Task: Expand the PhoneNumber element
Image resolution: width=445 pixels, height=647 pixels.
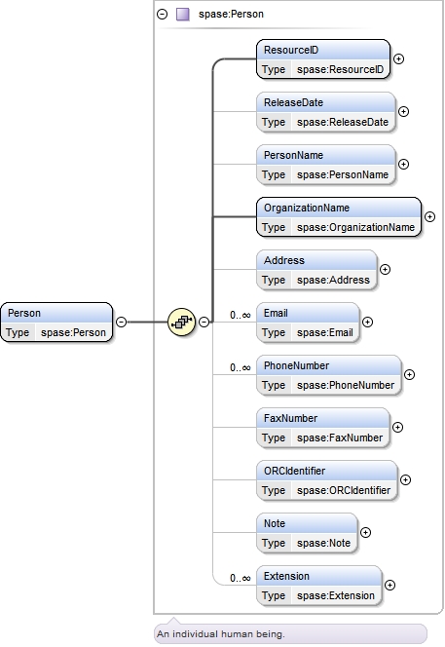Action: pyautogui.click(x=409, y=375)
